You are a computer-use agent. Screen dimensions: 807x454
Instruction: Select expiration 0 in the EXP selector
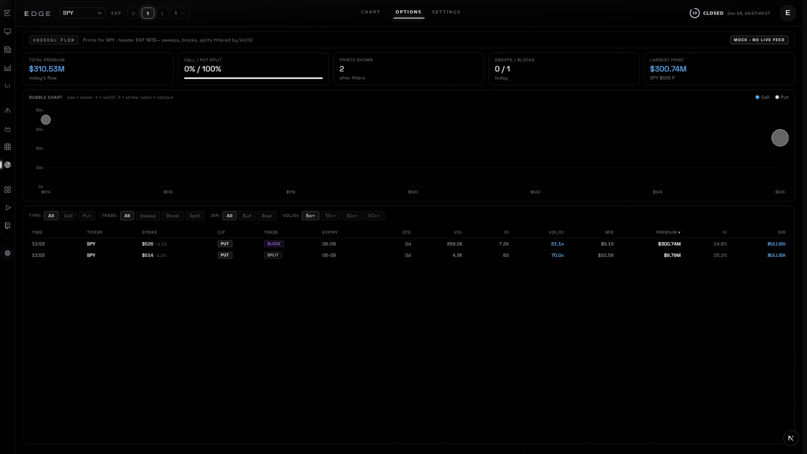pos(133,13)
